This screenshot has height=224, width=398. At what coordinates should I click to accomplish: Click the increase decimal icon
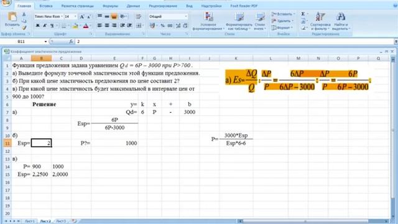point(178,26)
